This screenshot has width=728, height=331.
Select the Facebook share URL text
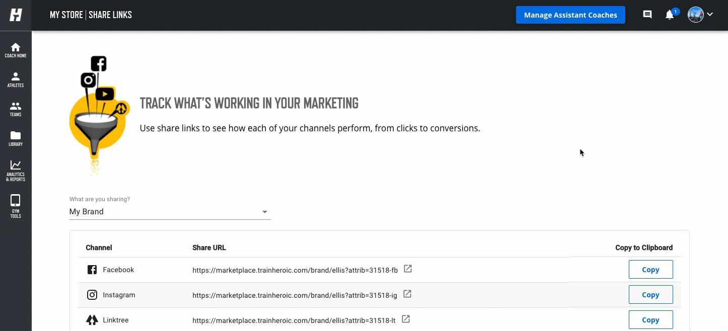295,270
